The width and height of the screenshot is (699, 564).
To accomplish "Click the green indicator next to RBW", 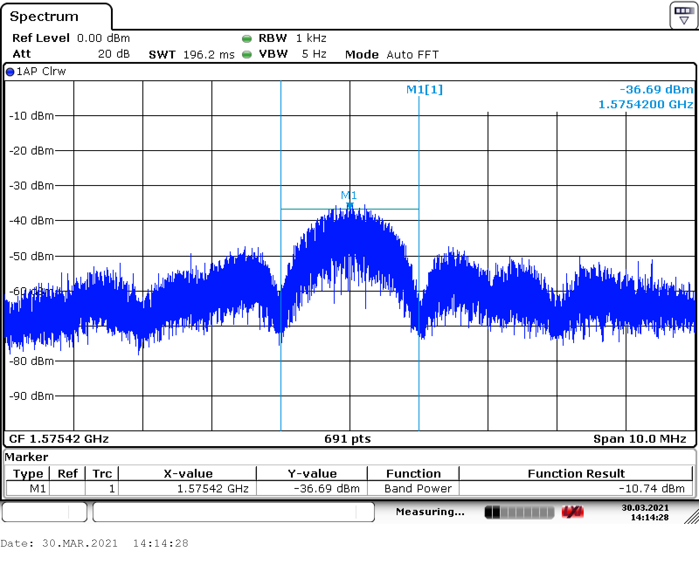I will pyautogui.click(x=247, y=39).
